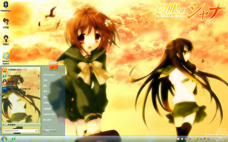The height and width of the screenshot is (142, 228).
Task: Click the search programs and files box
Action: [x=21, y=131]
